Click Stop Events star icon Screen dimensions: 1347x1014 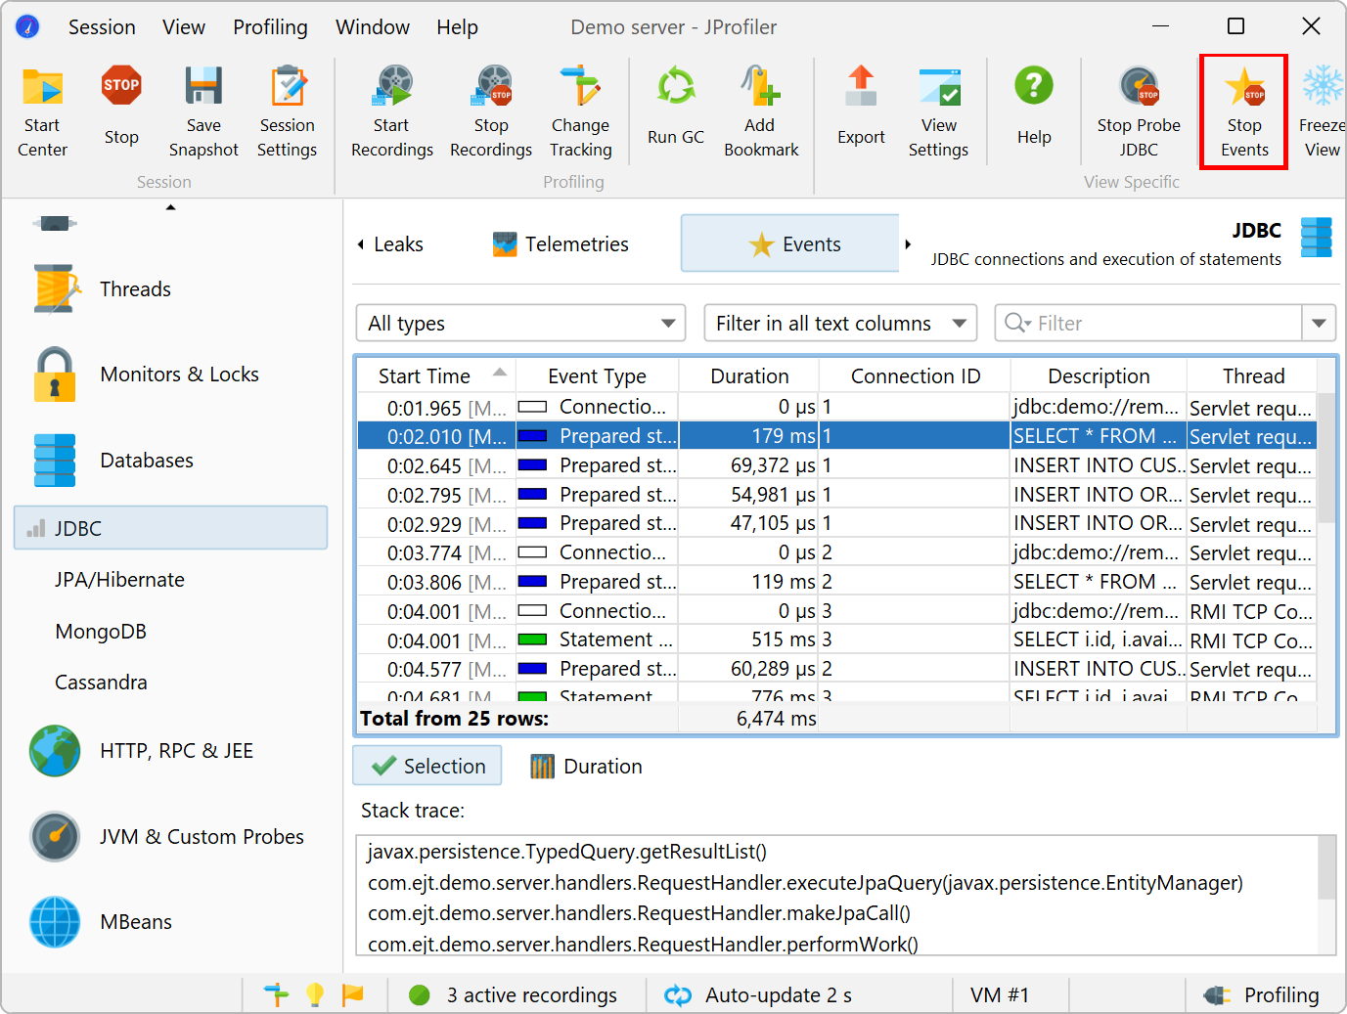pyautogui.click(x=1244, y=112)
